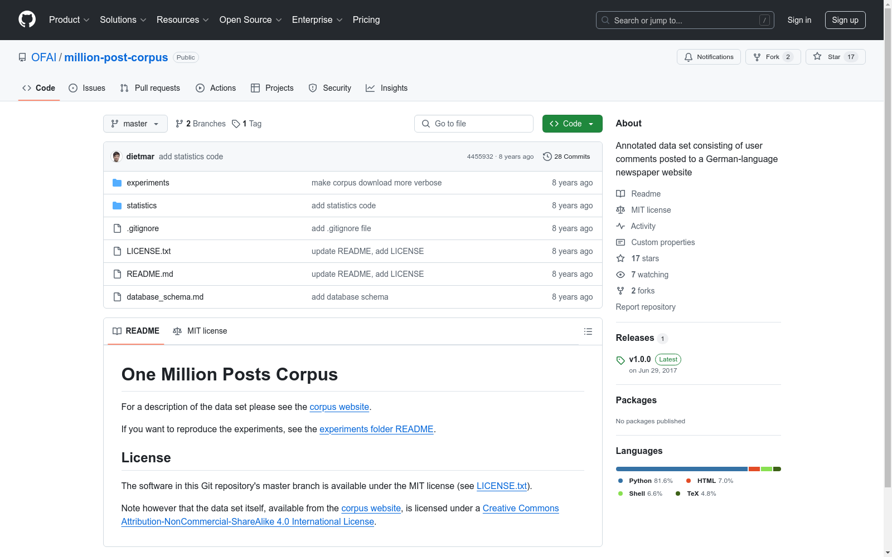This screenshot has width=892, height=557.
Task: Click the GitHub logo icon
Action: [x=27, y=19]
